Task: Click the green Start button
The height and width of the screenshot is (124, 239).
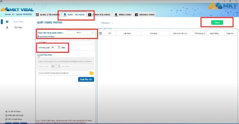Action: coord(217,23)
